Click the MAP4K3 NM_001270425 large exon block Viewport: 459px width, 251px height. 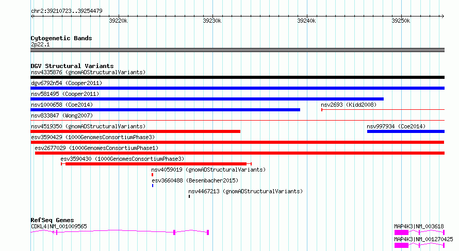pyautogui.click(x=401, y=245)
